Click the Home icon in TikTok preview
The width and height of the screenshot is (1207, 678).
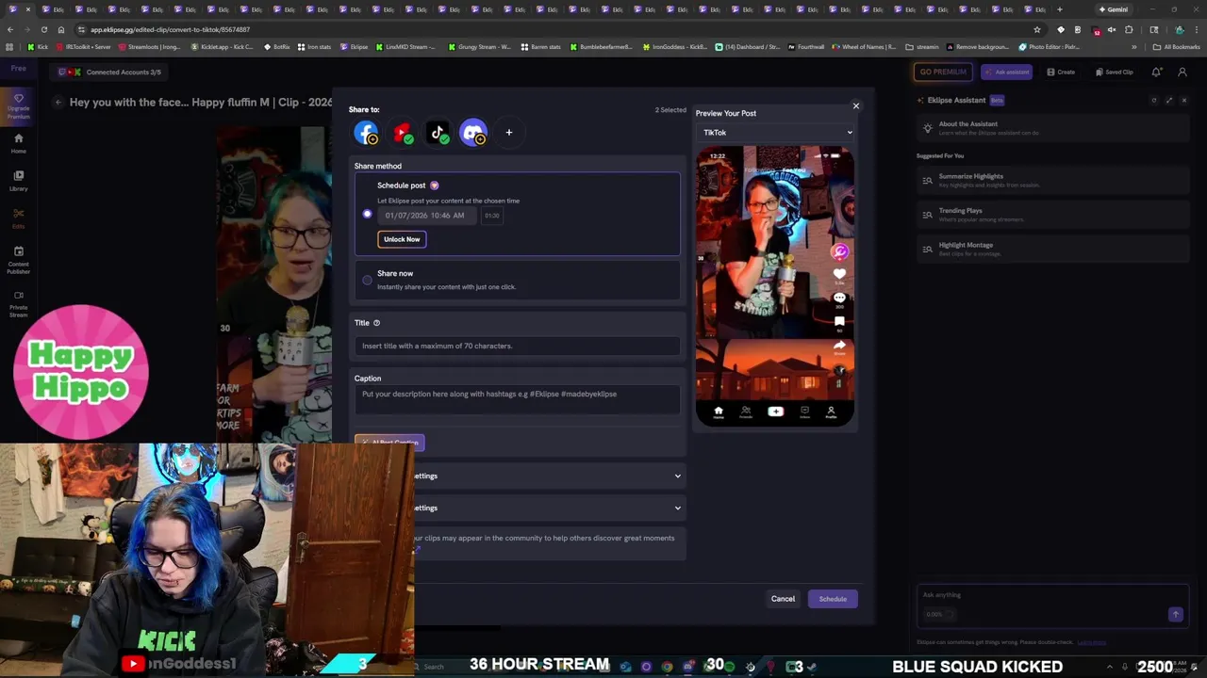pyautogui.click(x=719, y=412)
